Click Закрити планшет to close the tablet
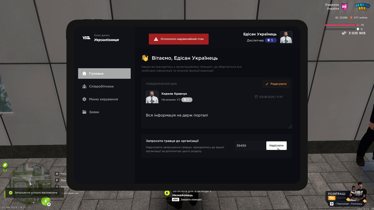Viewport: 374px width, 210px height. click(191, 199)
